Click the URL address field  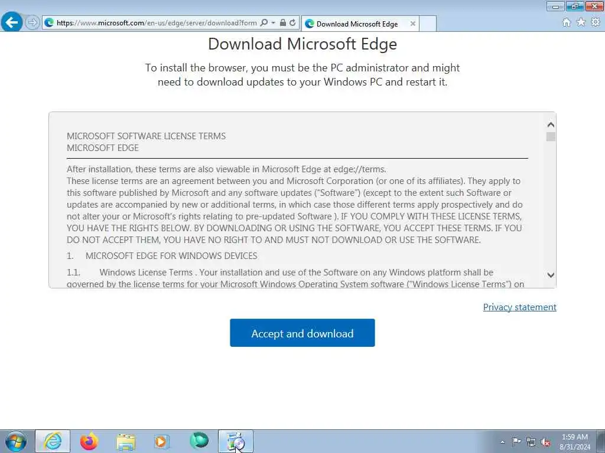[156, 23]
